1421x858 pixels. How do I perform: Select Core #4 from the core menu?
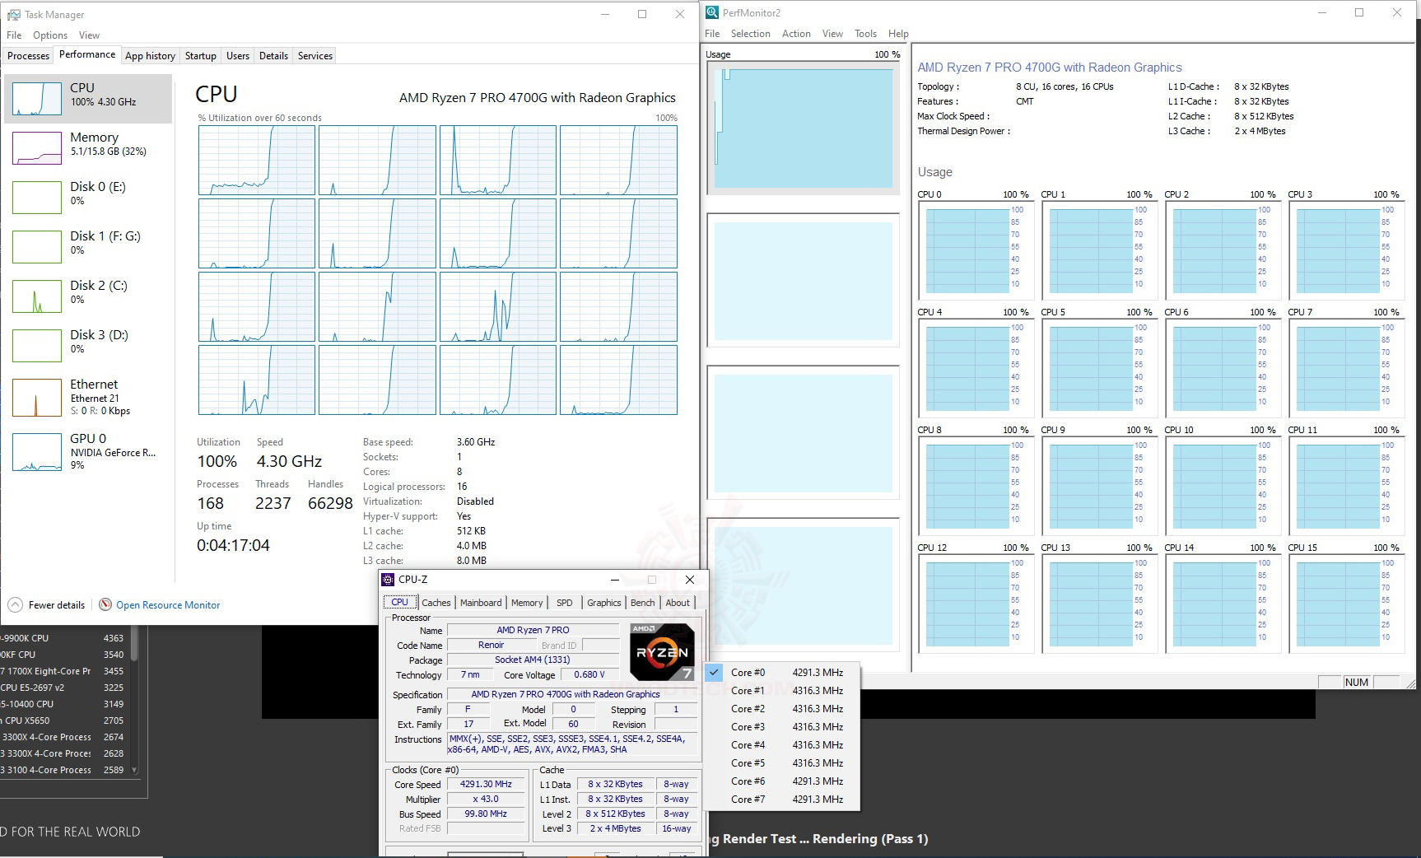point(782,745)
